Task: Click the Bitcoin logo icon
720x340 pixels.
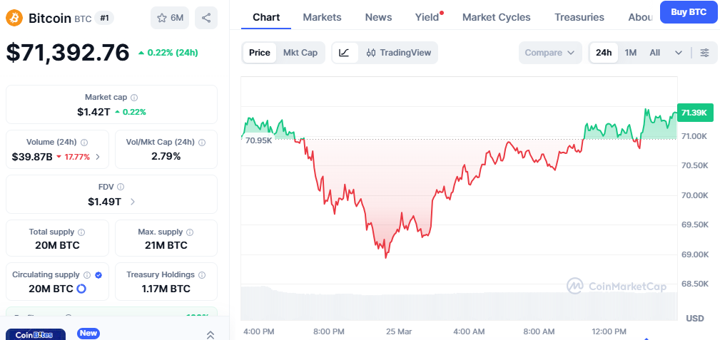Action: [14, 18]
